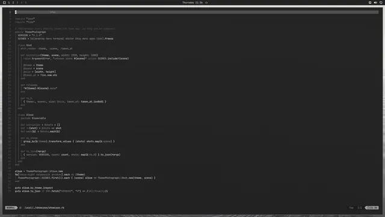The width and height of the screenshot is (385, 217).
Task: Switch to workspace 4
Action: (22, 2)
